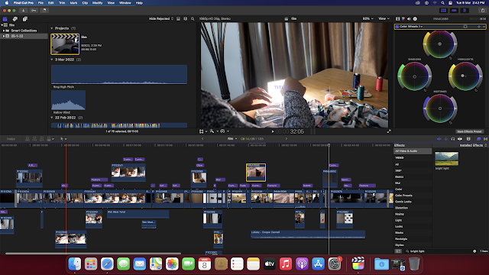The width and height of the screenshot is (489, 275).
Task: Open the enhancements magic wand menu
Action: pyautogui.click(x=213, y=131)
